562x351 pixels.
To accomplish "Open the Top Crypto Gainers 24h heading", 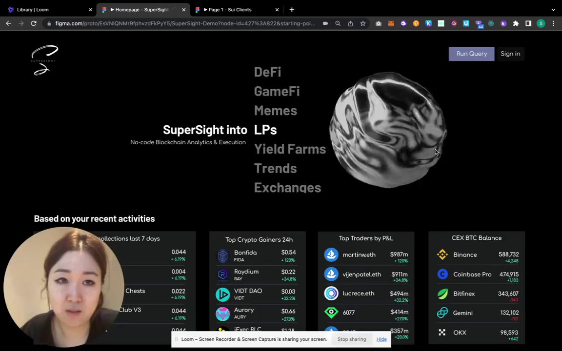I will tap(259, 240).
